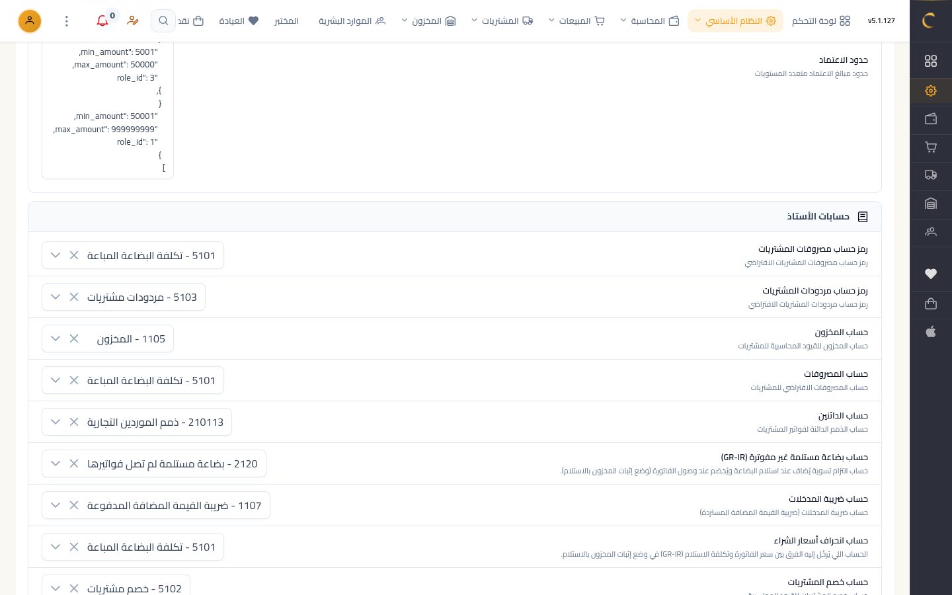Clear the 1105 المخزون selection
The width and height of the screenshot is (952, 595).
(74, 338)
